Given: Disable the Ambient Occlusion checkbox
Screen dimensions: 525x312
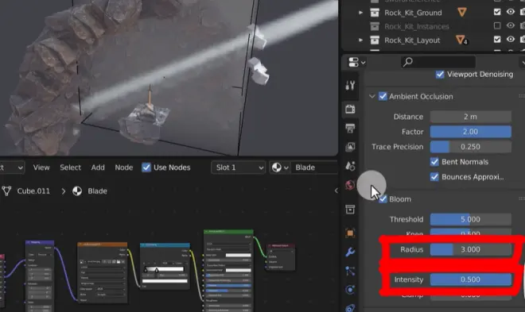Looking at the screenshot, I should pos(383,97).
